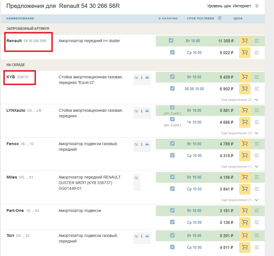The image size is (274, 256).
Task: Click Уровень цен: Интернет label
Action: point(229,6)
